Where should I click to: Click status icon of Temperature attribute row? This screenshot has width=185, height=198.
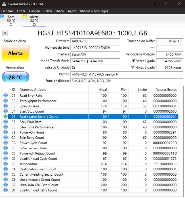(x=5, y=164)
